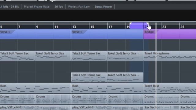Image resolution: width=196 pixels, height=110 pixels.
Task: Click bar 9 on the ruler
Action: coord(37,27)
